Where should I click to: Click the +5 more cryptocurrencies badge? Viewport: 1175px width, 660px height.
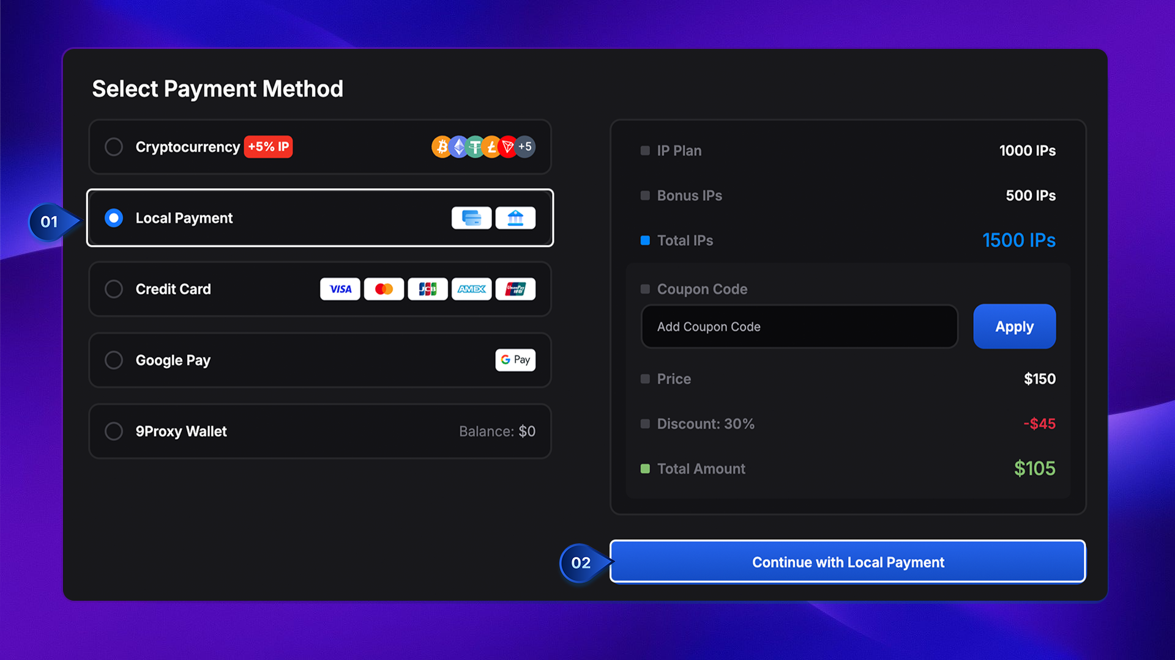point(526,147)
